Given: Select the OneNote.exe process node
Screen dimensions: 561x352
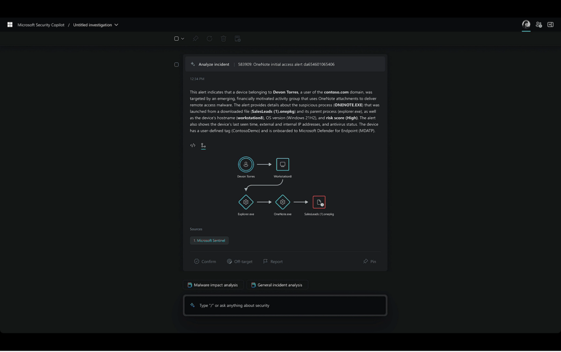Looking at the screenshot, I should [282, 202].
